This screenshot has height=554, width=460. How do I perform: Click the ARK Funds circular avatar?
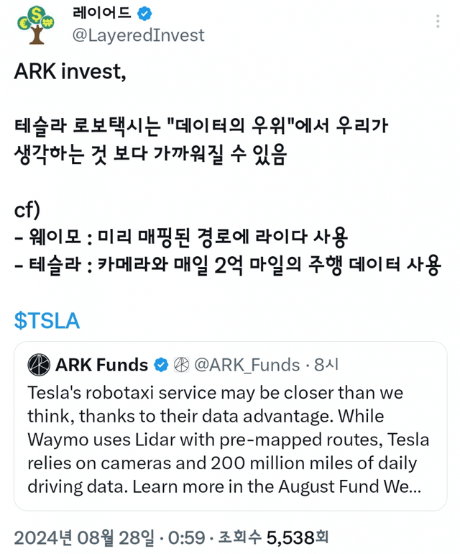(x=38, y=365)
